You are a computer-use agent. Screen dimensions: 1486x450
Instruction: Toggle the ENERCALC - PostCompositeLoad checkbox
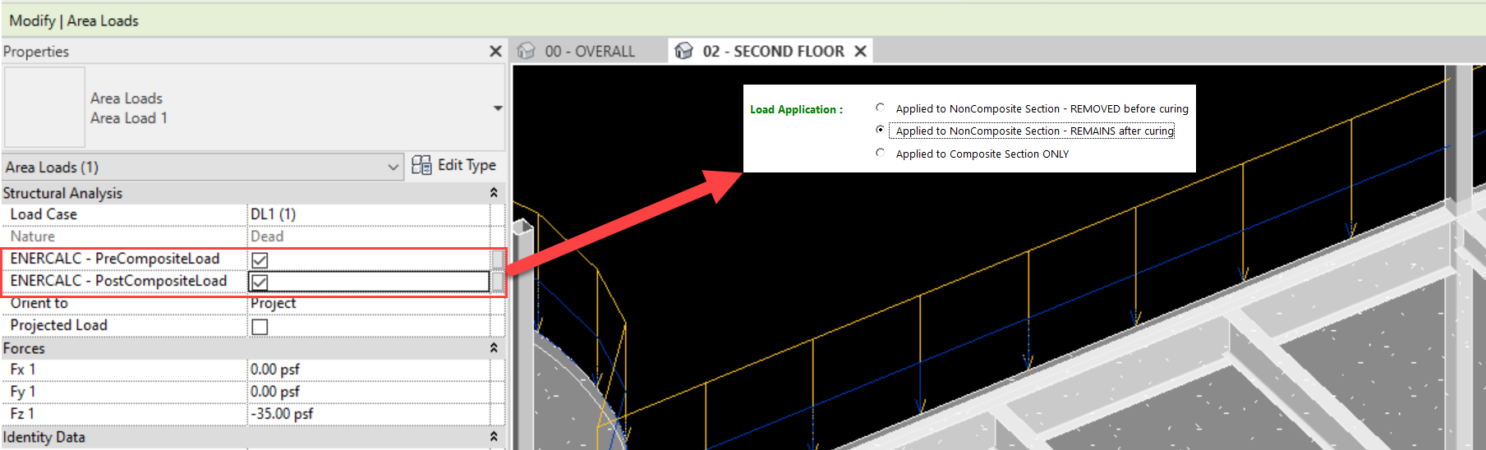coord(260,282)
